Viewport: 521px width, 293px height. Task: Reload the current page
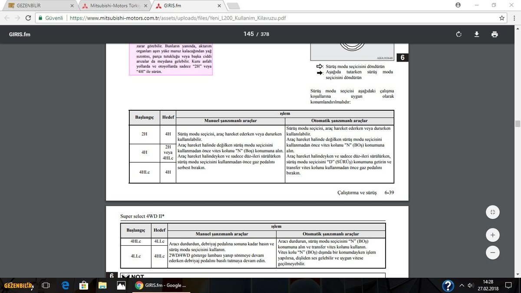coord(28,18)
